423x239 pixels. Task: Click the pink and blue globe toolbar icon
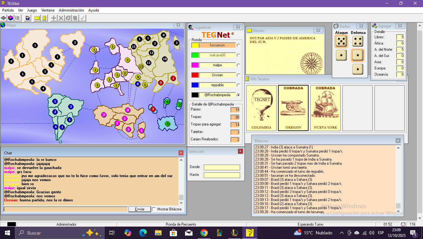11,18
